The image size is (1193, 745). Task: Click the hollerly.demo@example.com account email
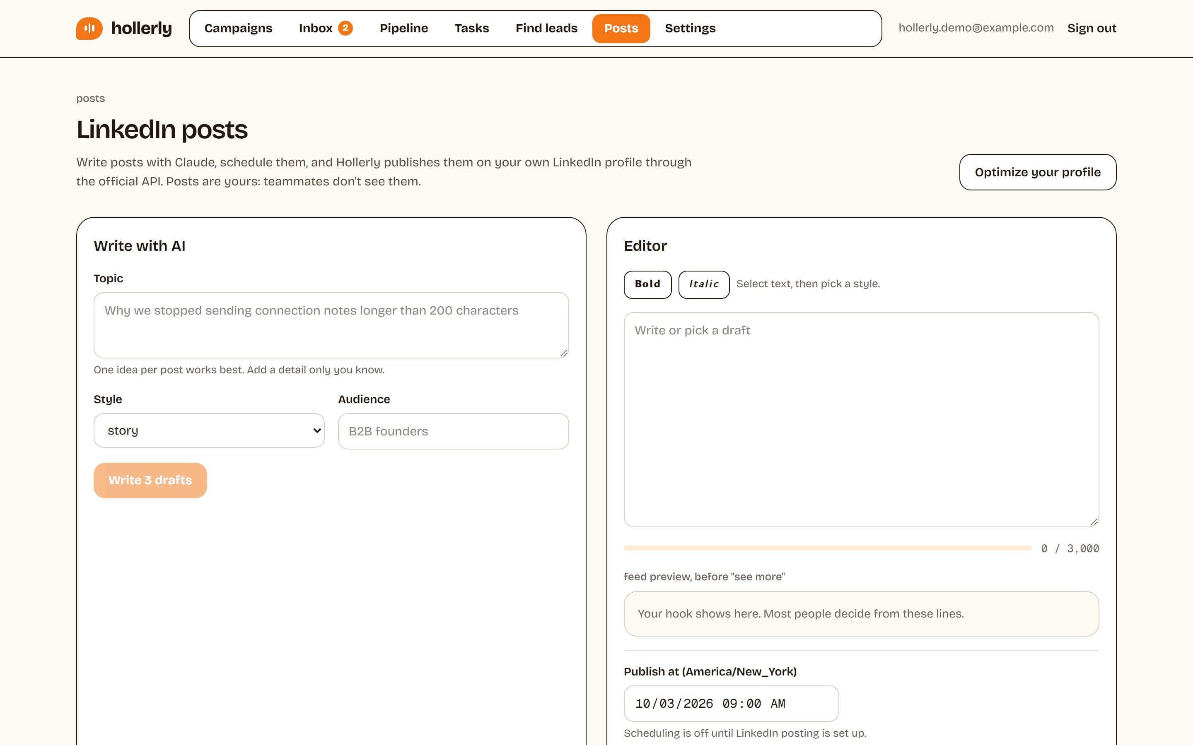(976, 28)
